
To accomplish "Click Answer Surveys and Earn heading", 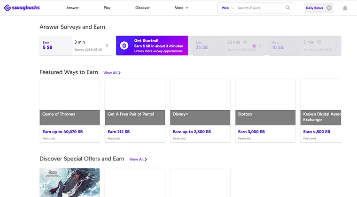I will click(72, 27).
